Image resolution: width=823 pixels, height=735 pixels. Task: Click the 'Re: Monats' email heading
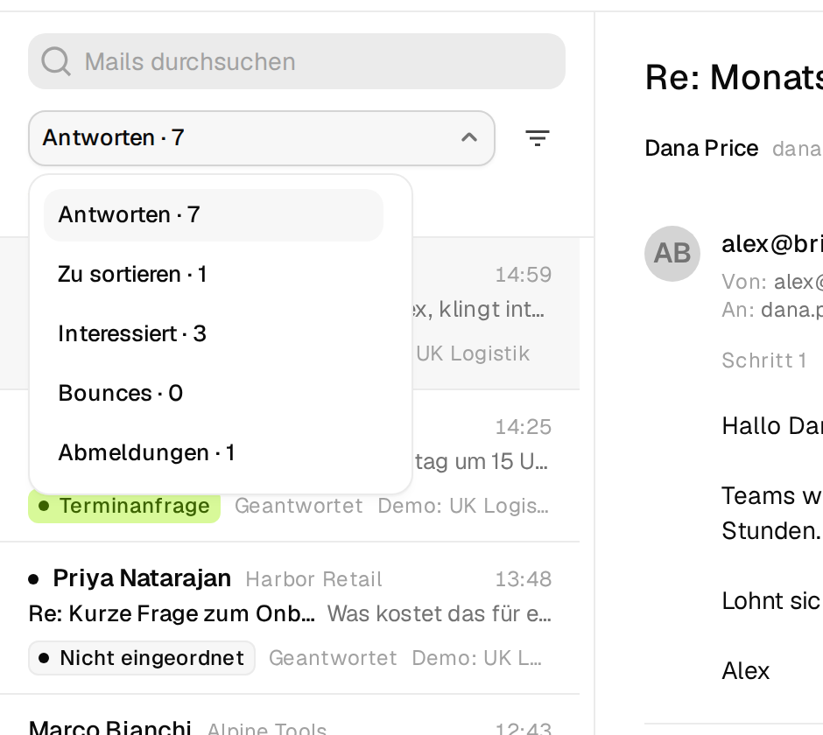pos(734,78)
